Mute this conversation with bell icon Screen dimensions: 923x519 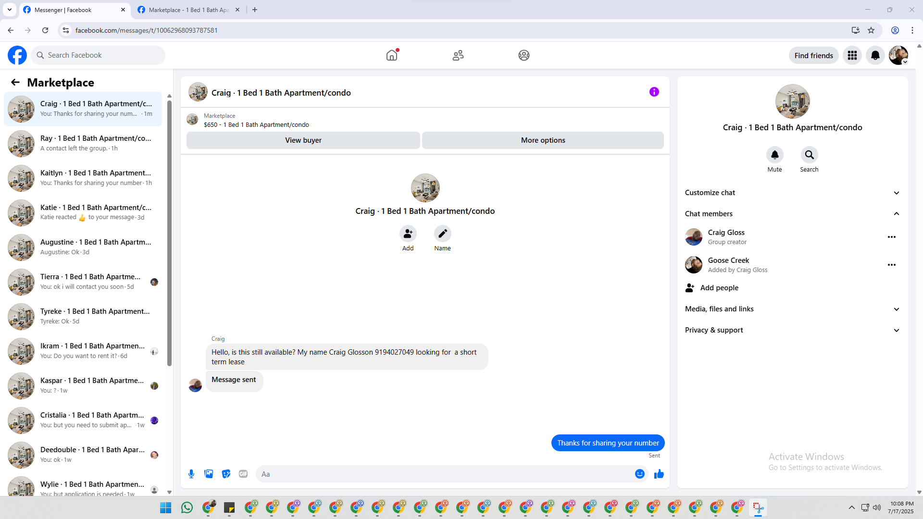pos(775,155)
